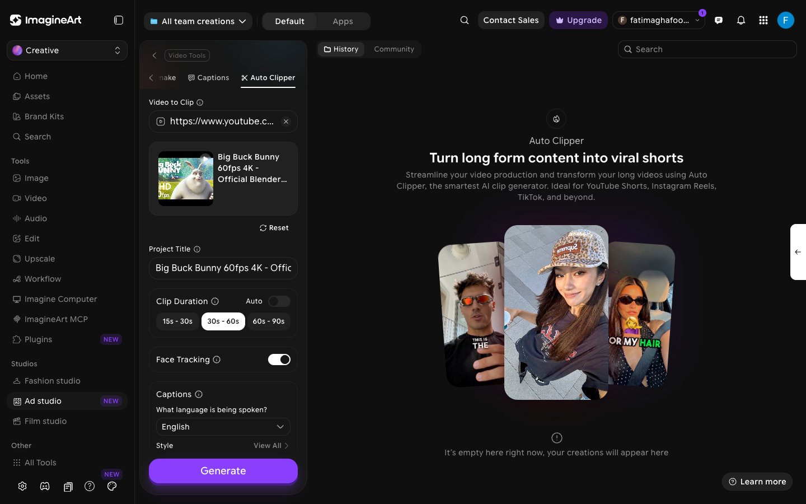Switch to the Auto Clipper tab
806x504 pixels.
(x=268, y=78)
